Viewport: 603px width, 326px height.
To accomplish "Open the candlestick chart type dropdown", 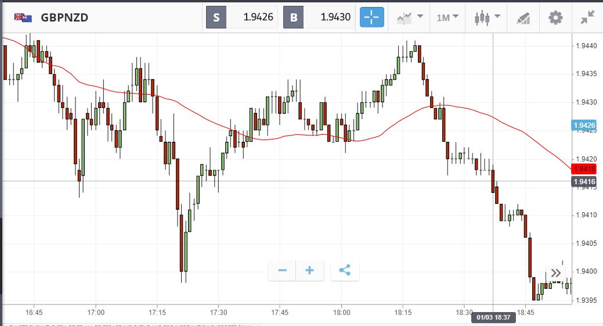I will click(486, 17).
